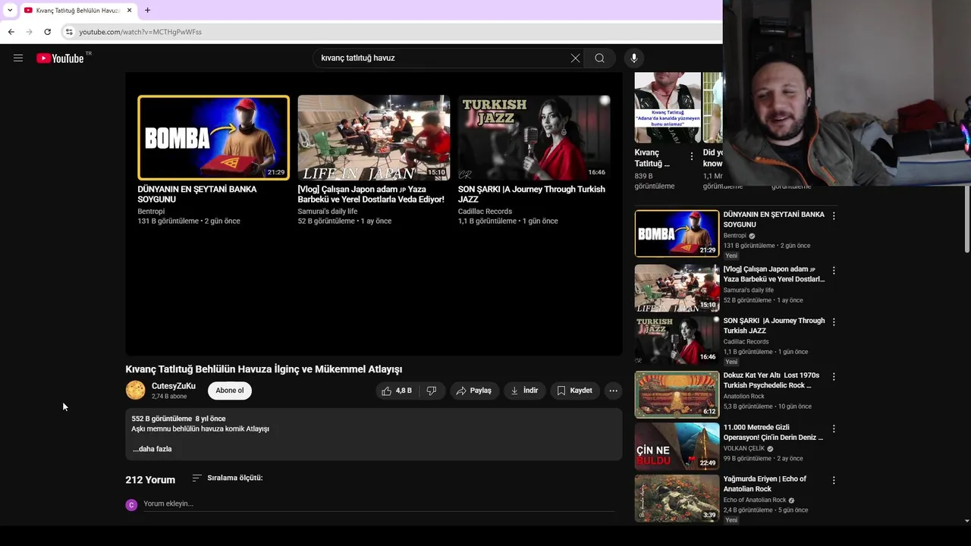View site information icon in address bar
Image resolution: width=971 pixels, height=546 pixels.
point(68,32)
